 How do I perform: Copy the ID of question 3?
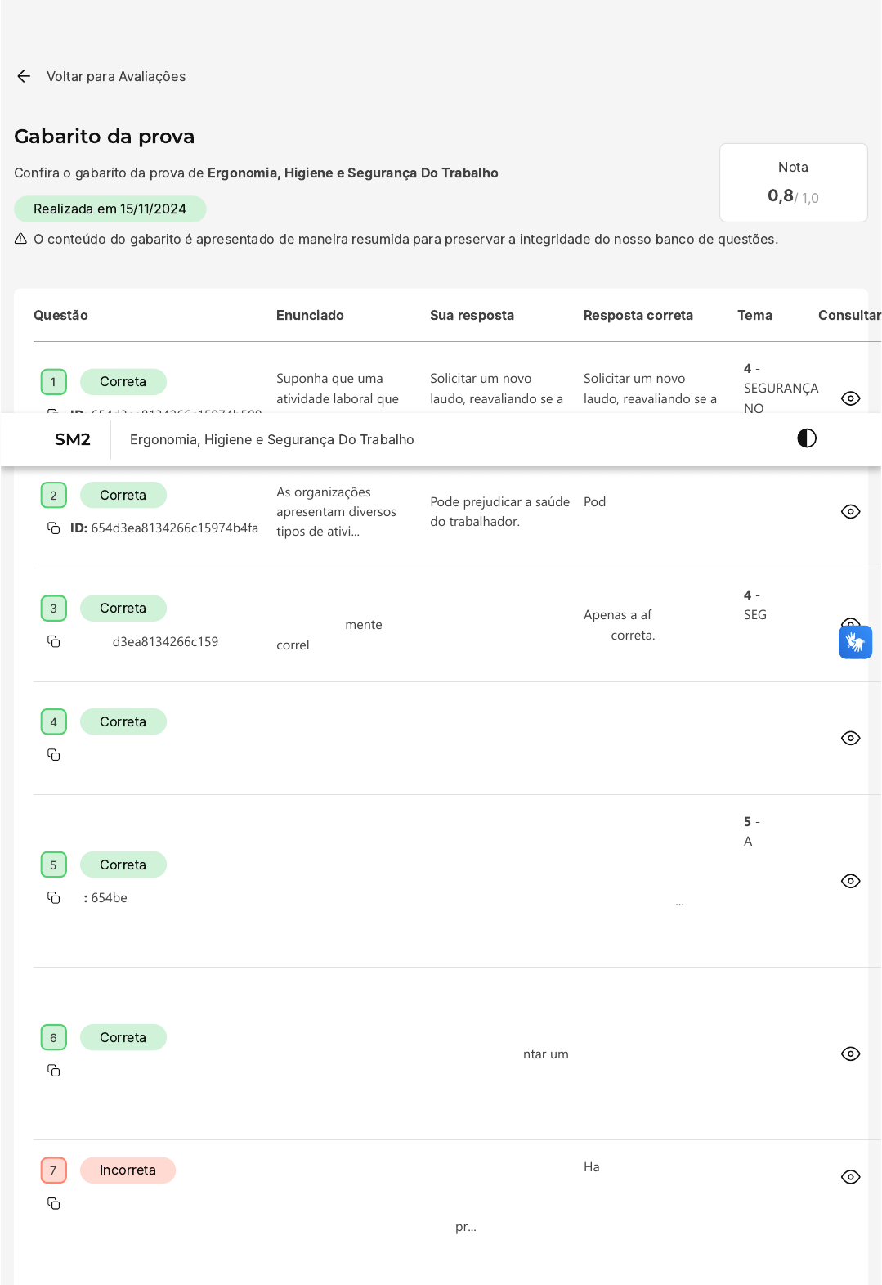54,641
